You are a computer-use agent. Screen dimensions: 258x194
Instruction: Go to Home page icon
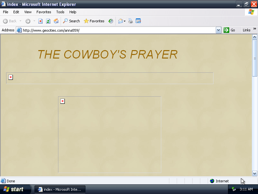click(x=56, y=21)
